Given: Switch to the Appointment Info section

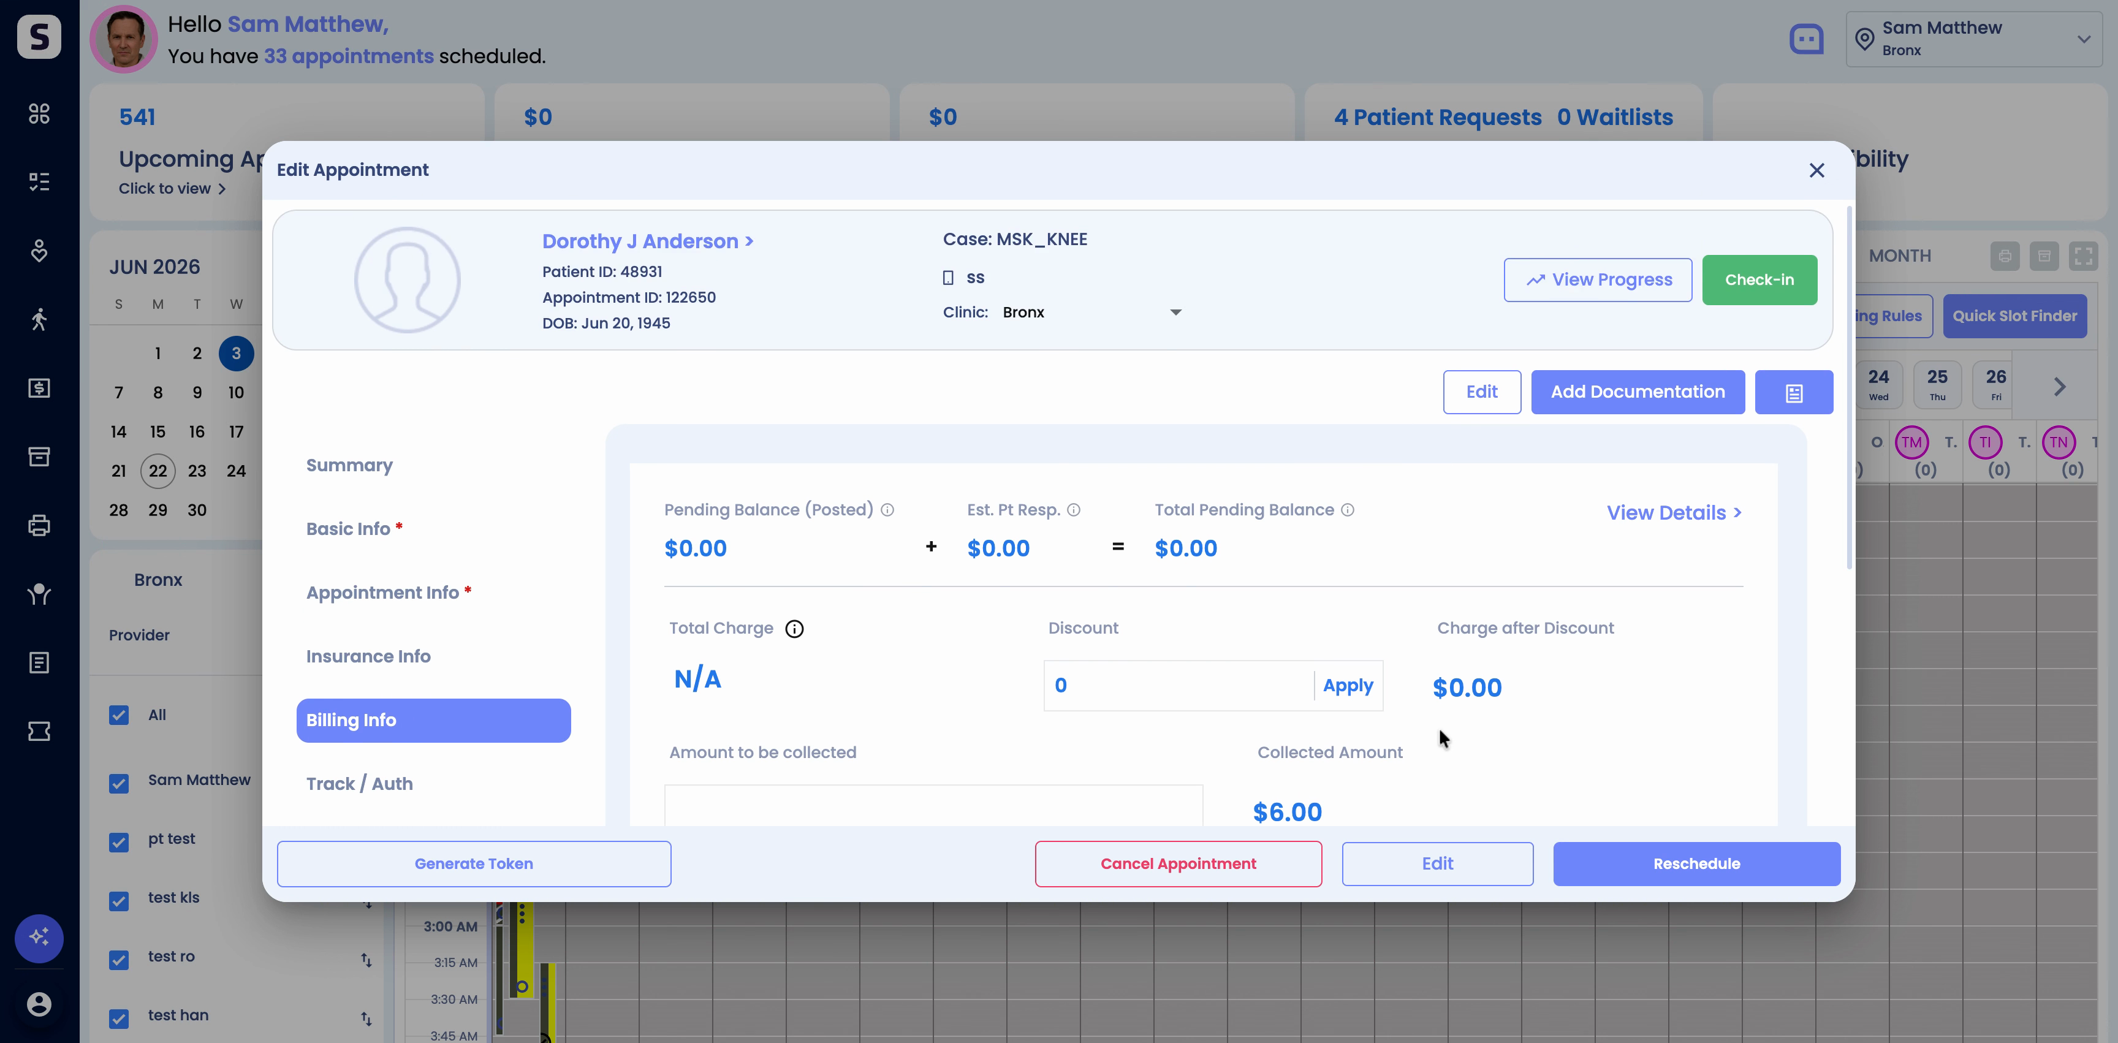Looking at the screenshot, I should coord(388,593).
